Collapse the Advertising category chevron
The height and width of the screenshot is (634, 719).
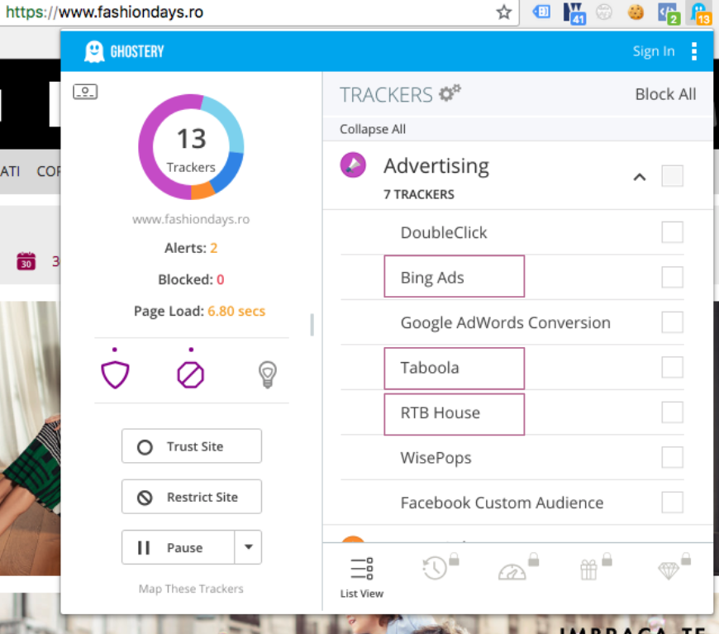640,177
